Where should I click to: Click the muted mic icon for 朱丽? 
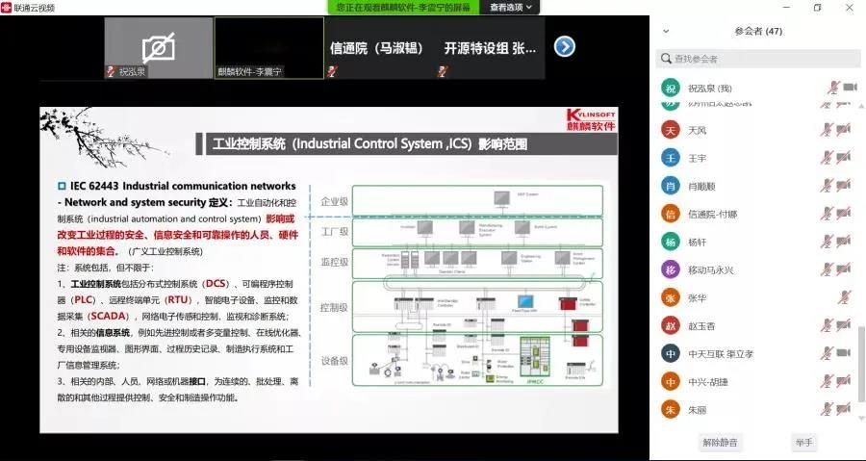click(x=826, y=410)
